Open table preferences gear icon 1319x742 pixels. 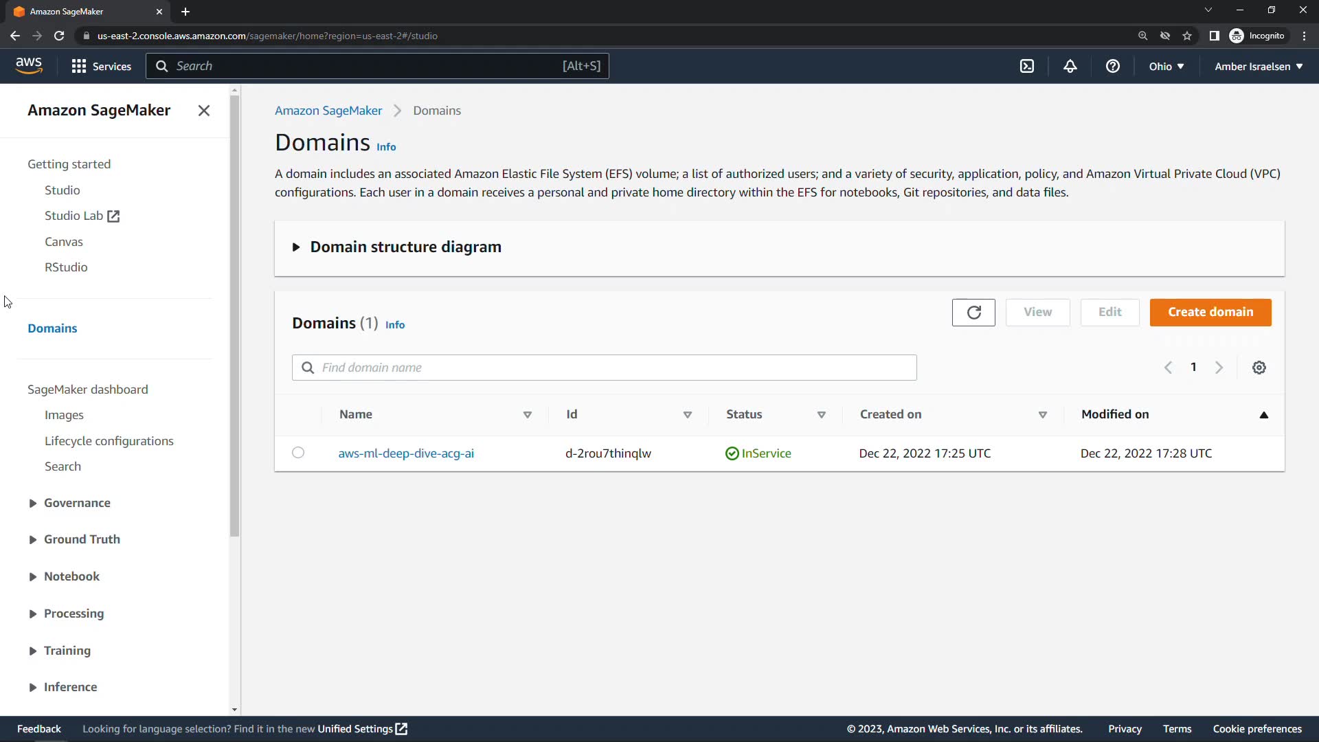pyautogui.click(x=1259, y=368)
